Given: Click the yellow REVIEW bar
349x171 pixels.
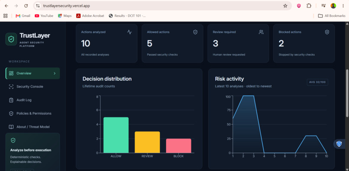Looking at the screenshot, I should [147, 142].
